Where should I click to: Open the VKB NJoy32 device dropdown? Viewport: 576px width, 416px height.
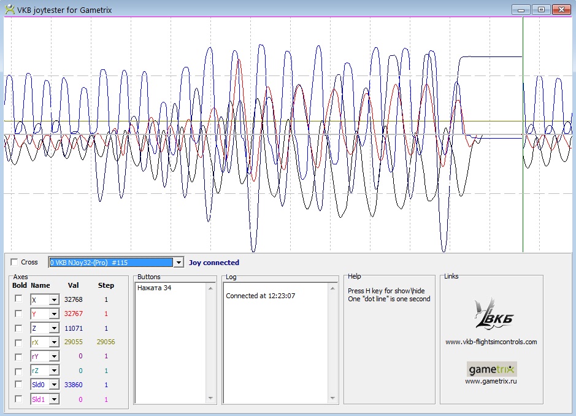click(179, 263)
